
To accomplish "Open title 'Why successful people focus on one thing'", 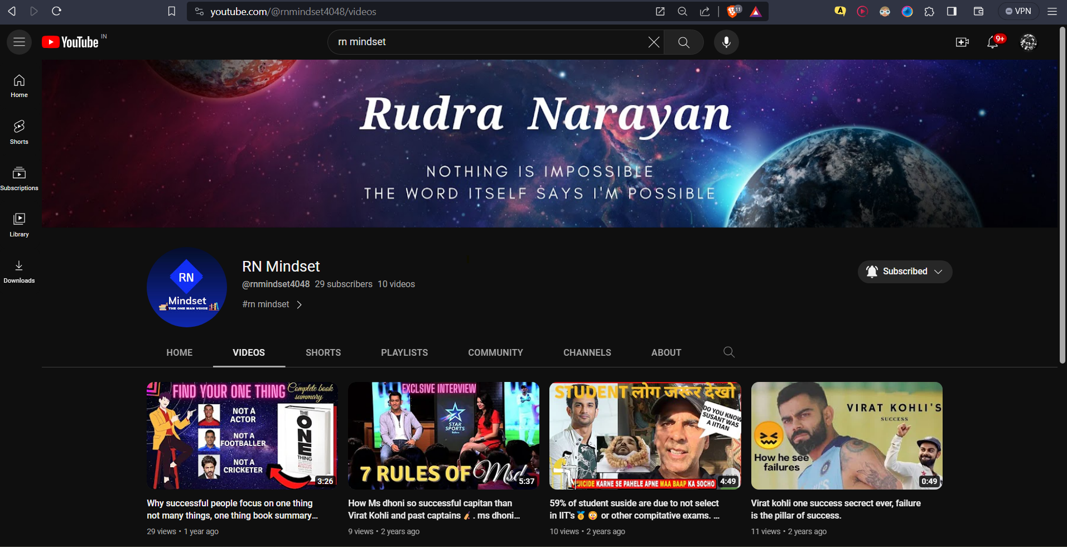I will click(x=232, y=509).
